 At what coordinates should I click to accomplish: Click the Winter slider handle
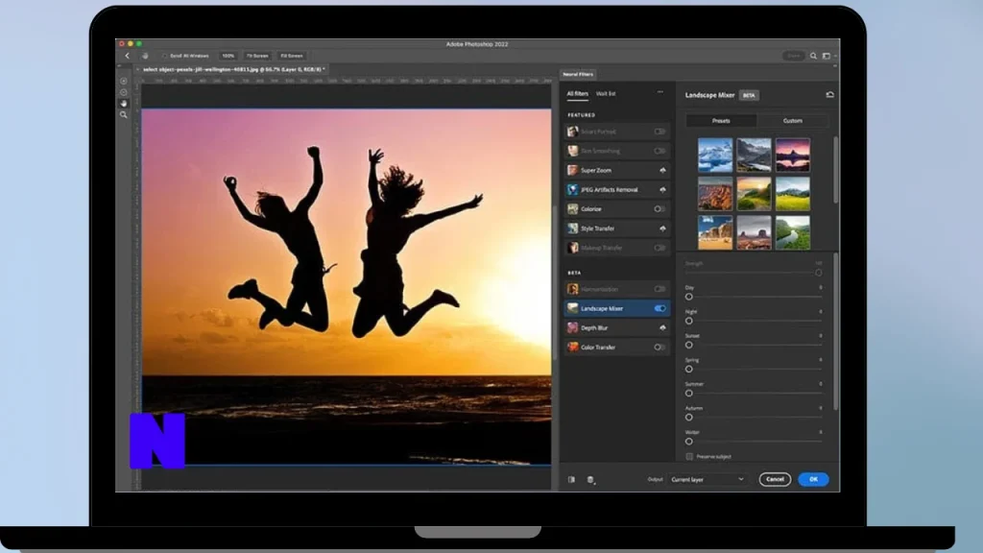(x=689, y=442)
